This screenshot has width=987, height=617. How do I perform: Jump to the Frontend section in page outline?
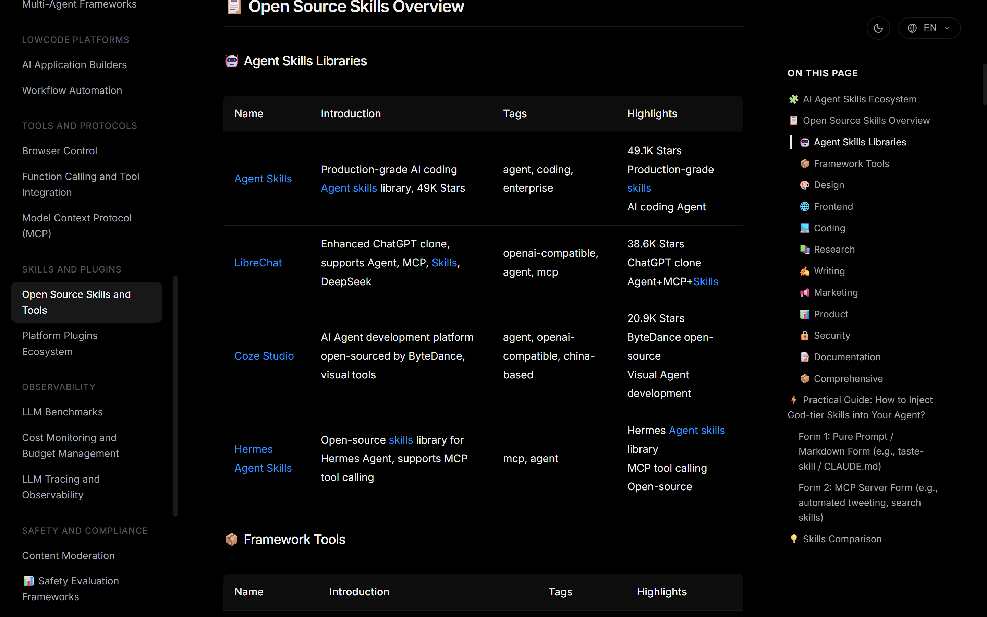click(833, 206)
